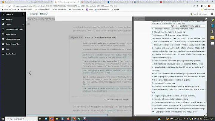Viewport: 215px width, 121px height.
Task: Click the reading progress slider
Action: [107, 115]
